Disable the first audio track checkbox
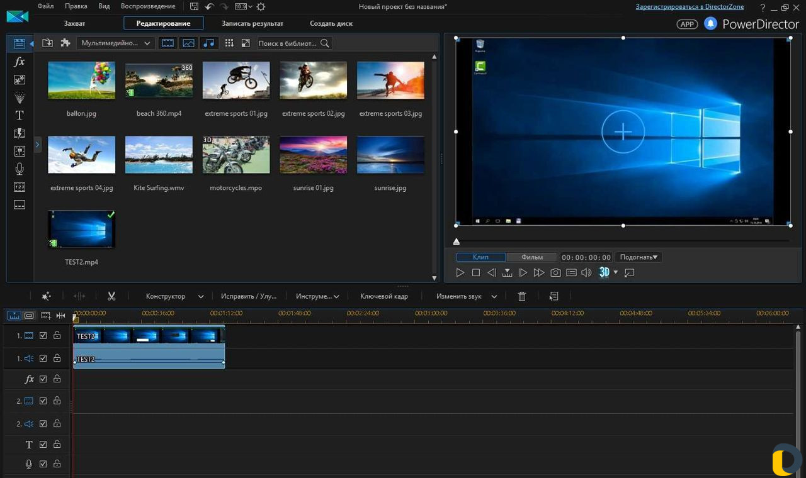 click(43, 358)
